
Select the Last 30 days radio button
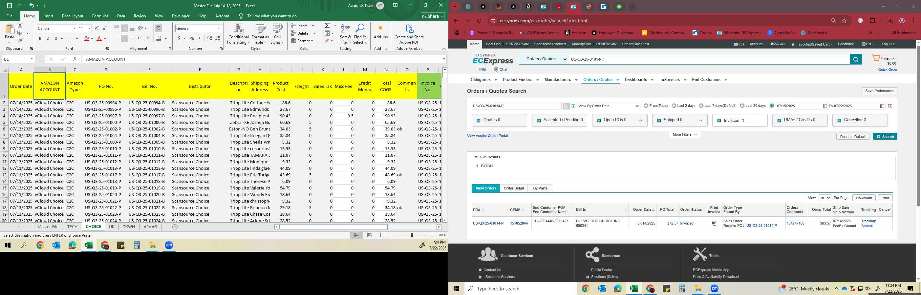tap(742, 106)
